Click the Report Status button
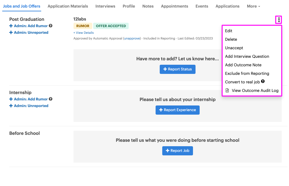The height and width of the screenshot is (186, 289). (x=177, y=69)
